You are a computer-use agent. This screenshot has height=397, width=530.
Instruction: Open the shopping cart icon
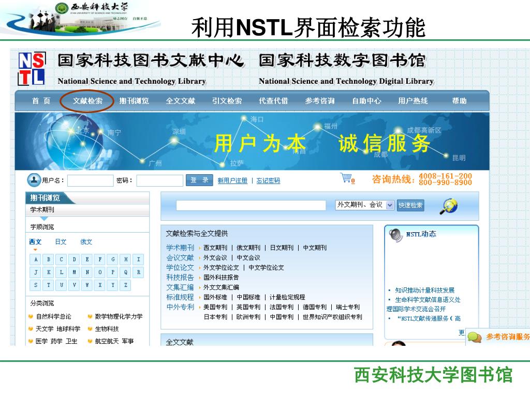pyautogui.click(x=347, y=178)
